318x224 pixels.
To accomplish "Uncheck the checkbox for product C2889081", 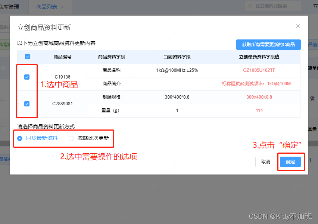I will pos(27,104).
